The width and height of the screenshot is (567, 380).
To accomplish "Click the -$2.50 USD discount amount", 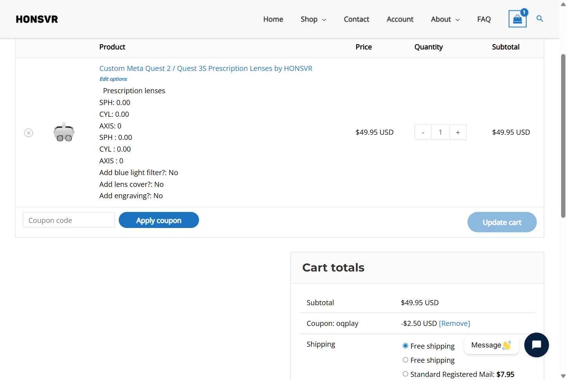I will [418, 323].
